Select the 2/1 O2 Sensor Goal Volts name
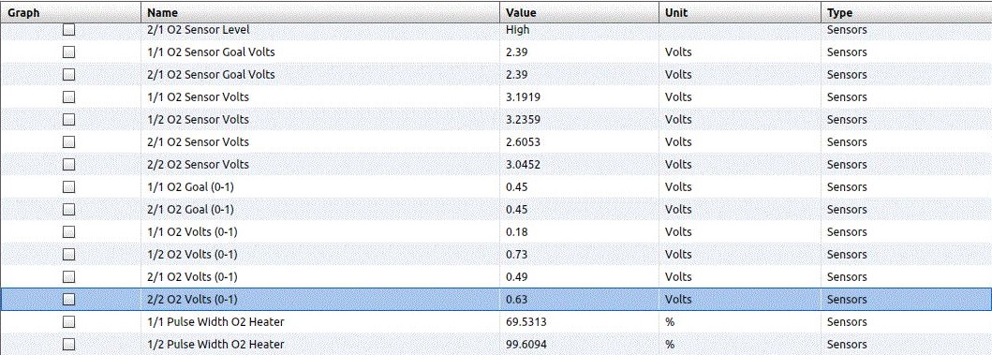This screenshot has height=355, width=992. (x=211, y=75)
